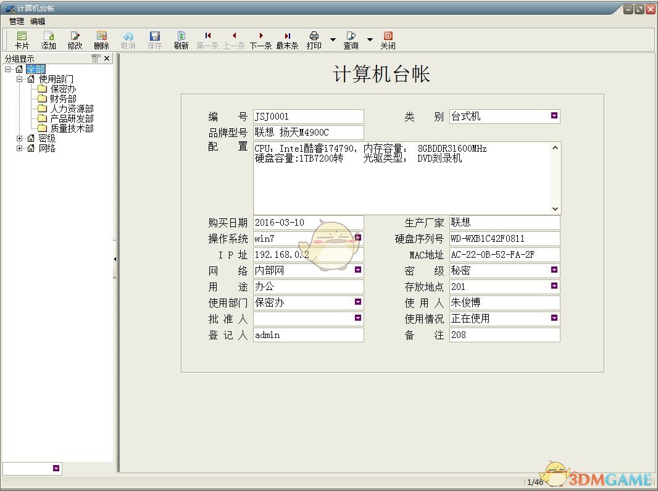Open the 网络 field dropdown
Viewport: 658px width, 491px height.
[x=357, y=270]
